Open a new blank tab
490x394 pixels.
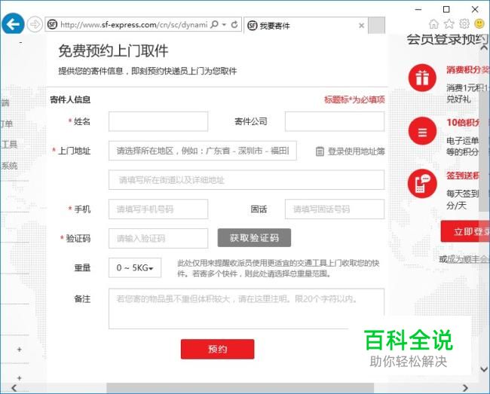pos(377,26)
